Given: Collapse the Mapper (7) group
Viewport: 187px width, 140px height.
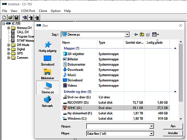Looking at the screenshot, I should click(175, 48).
